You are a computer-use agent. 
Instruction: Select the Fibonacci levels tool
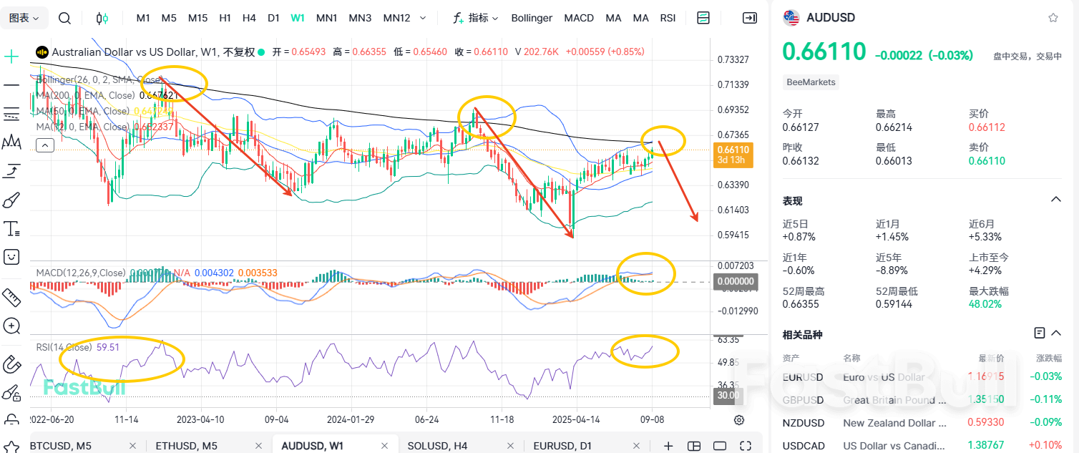pyautogui.click(x=11, y=114)
